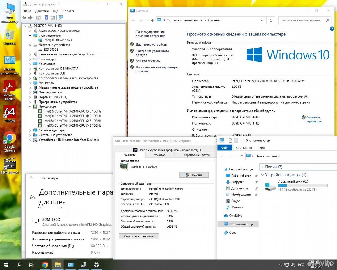Open the Файл menu in Device Manager
This screenshot has width=337, height=270.
pos(27,11)
